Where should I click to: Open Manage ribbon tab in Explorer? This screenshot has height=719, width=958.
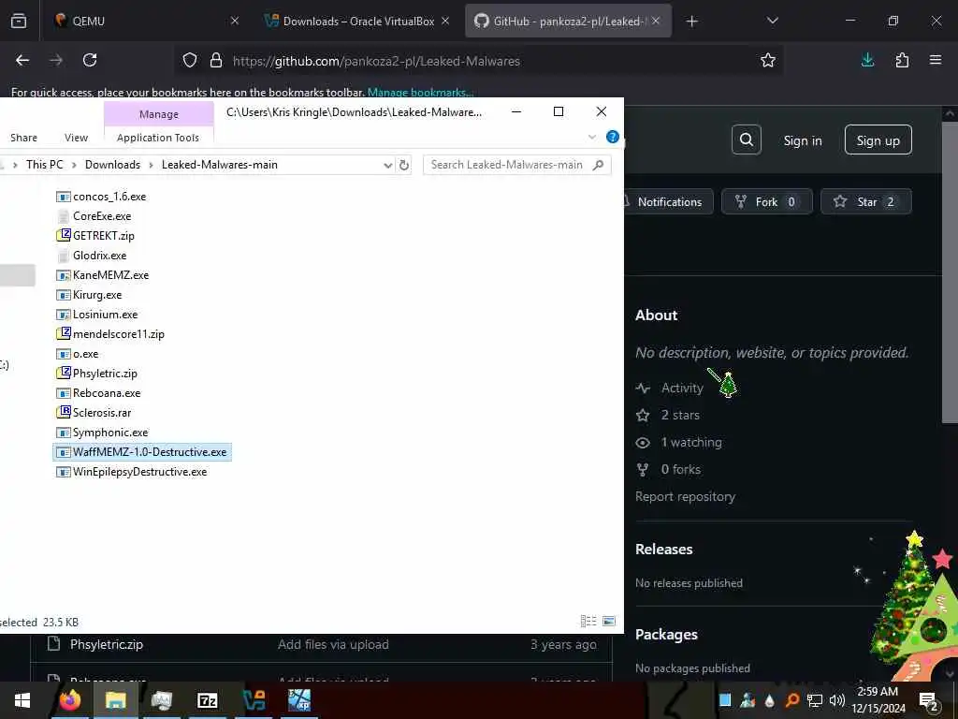(x=159, y=114)
